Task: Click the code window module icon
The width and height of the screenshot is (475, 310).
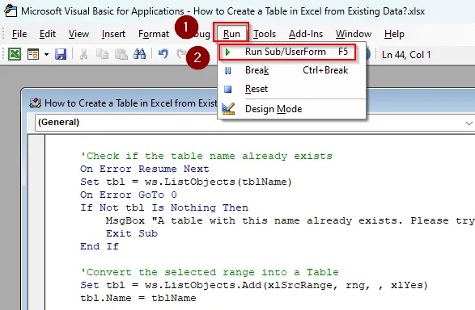Action: click(x=35, y=103)
